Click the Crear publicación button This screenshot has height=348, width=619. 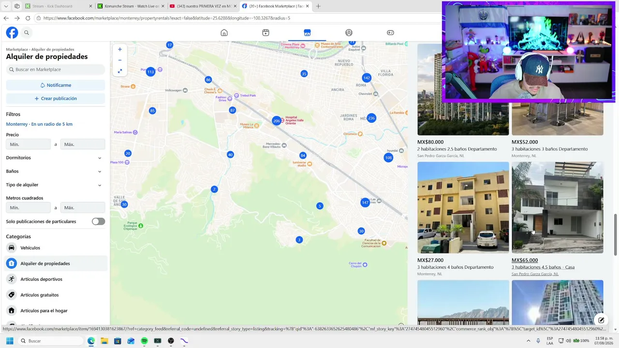56,99
